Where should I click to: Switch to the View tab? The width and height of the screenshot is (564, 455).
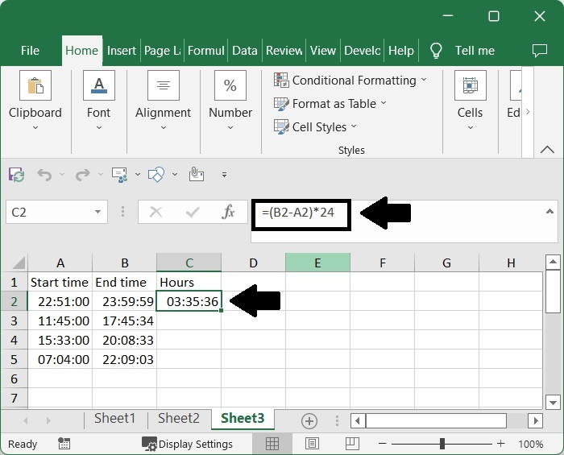(x=323, y=50)
